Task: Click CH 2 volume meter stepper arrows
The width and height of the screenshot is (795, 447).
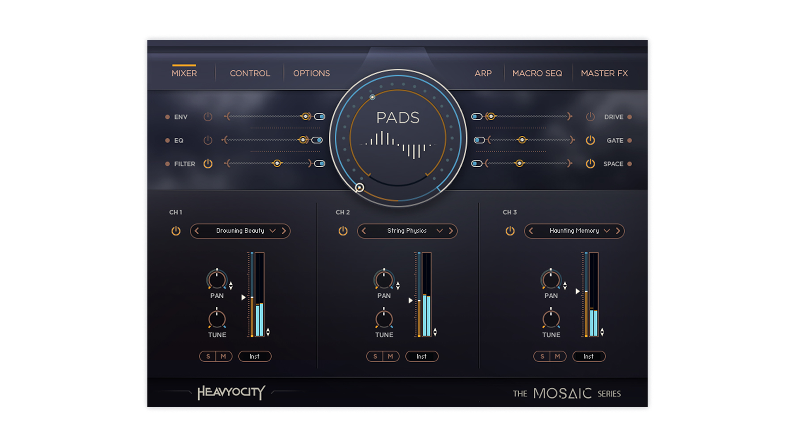Action: [x=435, y=332]
